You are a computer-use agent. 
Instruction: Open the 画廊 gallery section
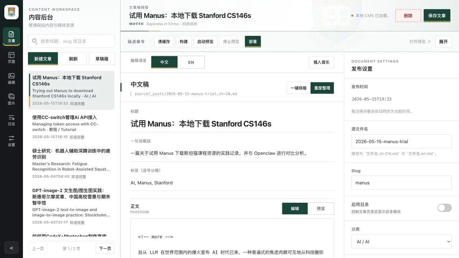tap(11, 78)
